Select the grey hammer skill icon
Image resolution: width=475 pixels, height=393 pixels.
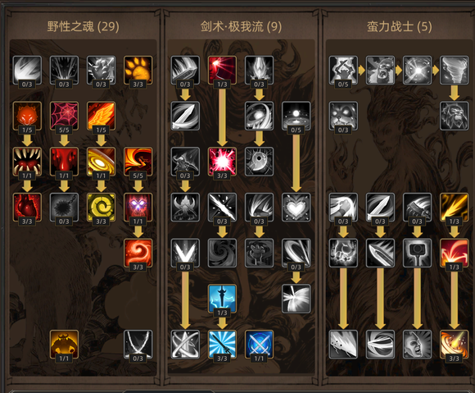point(417,254)
